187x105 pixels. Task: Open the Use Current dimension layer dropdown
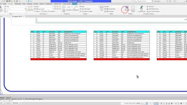click(45, 9)
